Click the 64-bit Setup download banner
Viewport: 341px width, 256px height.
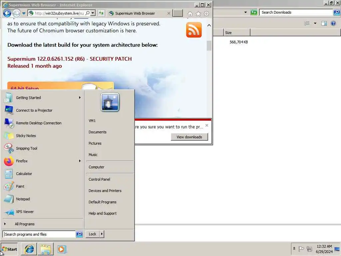(x=61, y=86)
